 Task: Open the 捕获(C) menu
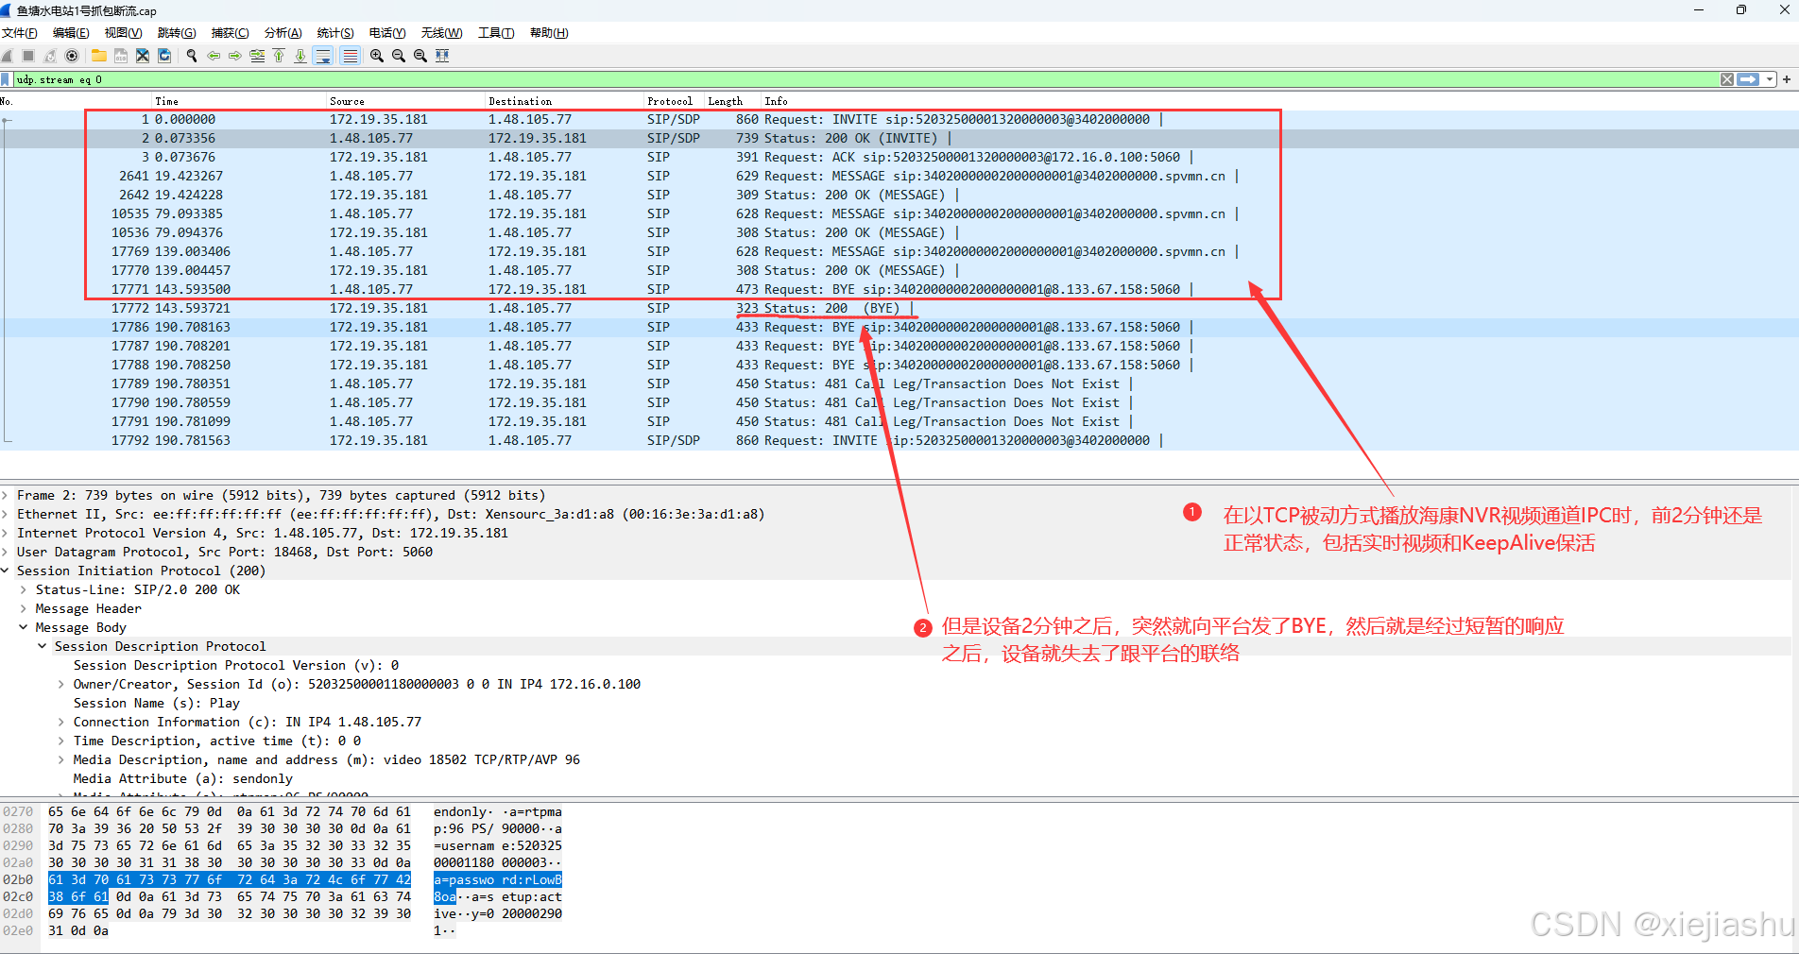click(x=230, y=33)
